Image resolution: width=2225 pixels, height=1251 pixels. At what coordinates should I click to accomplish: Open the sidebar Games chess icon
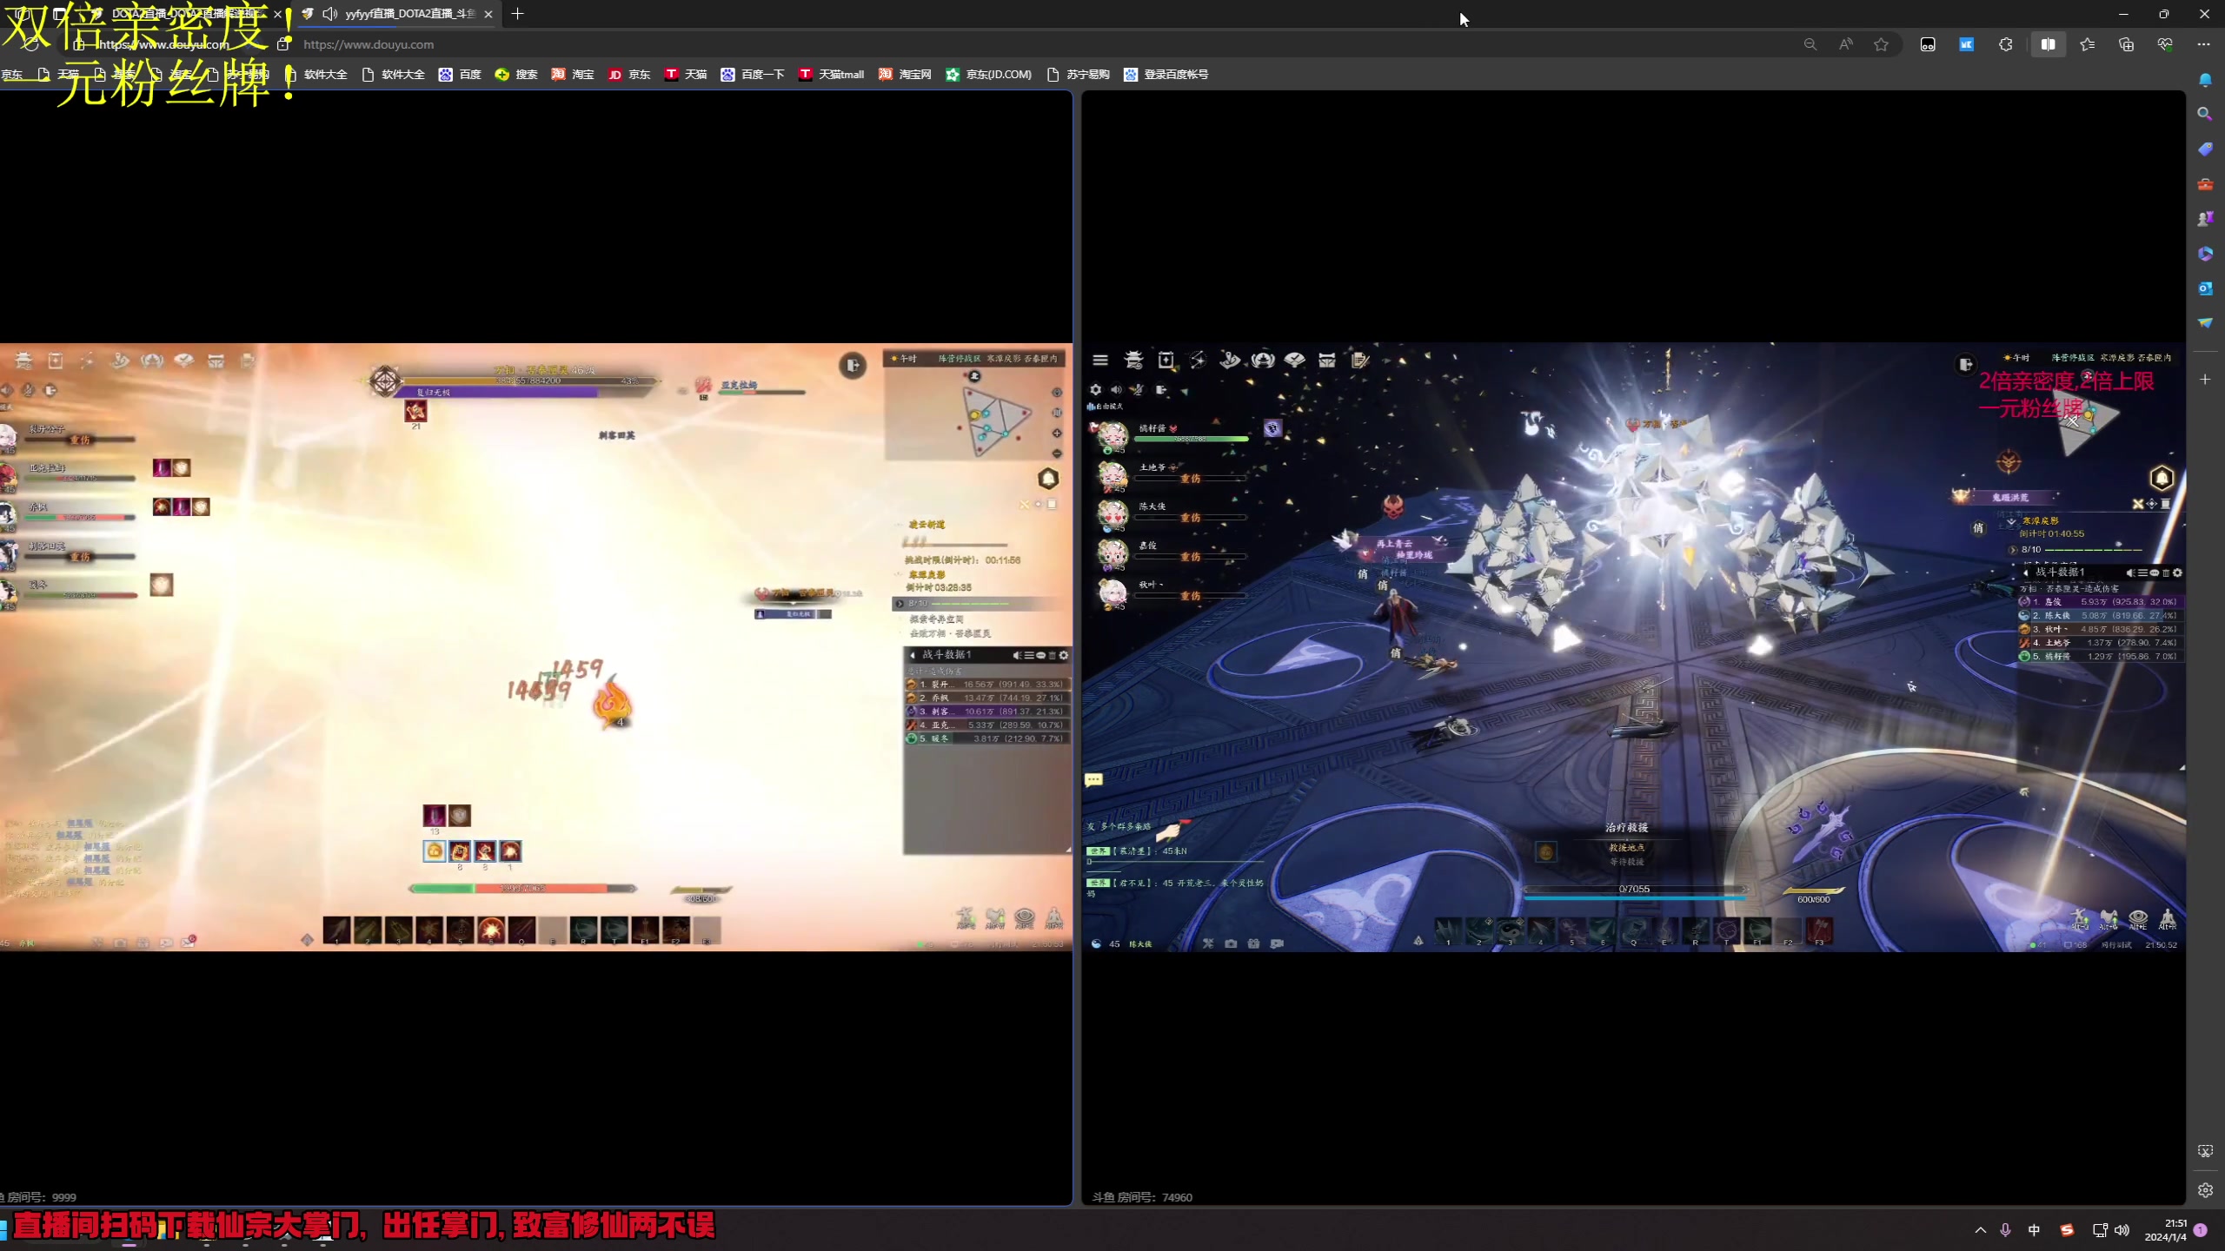(2205, 219)
